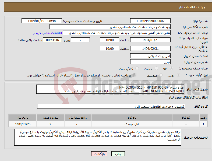Click the 1404/01/25 need date cell

(23, 124)
